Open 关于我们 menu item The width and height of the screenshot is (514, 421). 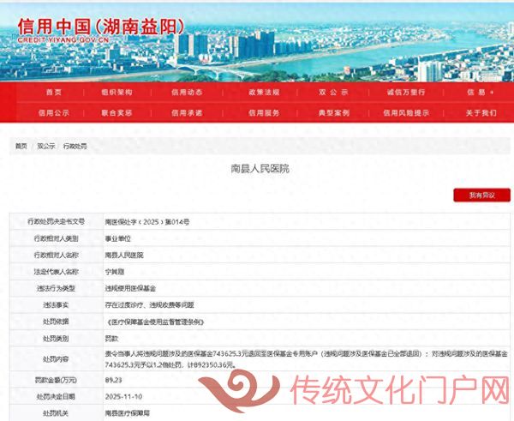coord(481,113)
